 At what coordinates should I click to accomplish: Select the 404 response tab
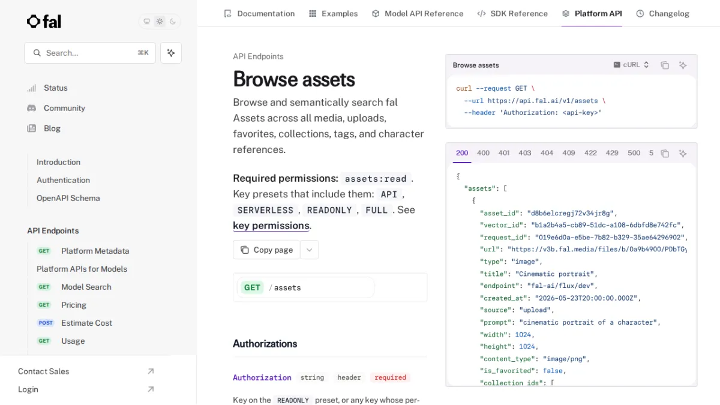coord(547,153)
